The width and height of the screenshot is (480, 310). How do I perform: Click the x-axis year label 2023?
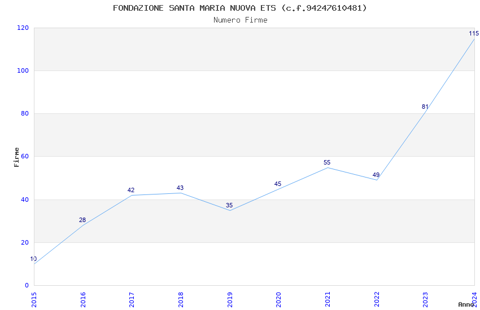point(426,300)
